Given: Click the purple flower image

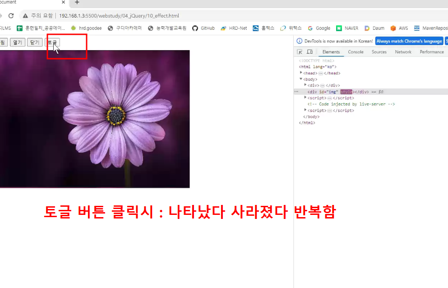Looking at the screenshot, I should (x=95, y=119).
